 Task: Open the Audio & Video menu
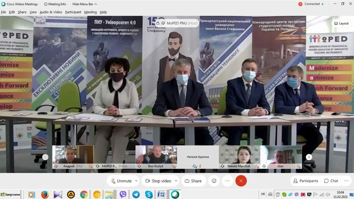tap(51, 12)
